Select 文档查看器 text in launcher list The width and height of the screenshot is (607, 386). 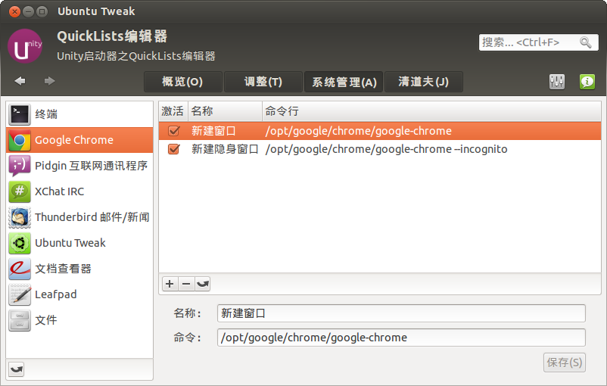pyautogui.click(x=63, y=269)
